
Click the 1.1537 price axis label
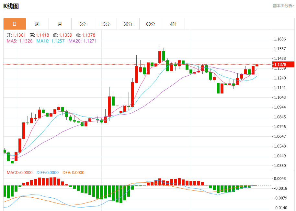[x=280, y=49]
